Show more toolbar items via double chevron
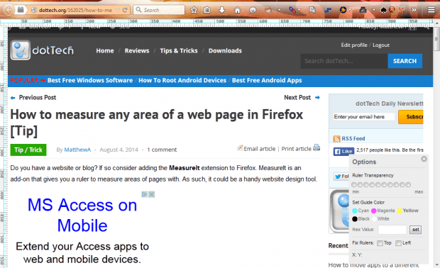 click(414, 10)
